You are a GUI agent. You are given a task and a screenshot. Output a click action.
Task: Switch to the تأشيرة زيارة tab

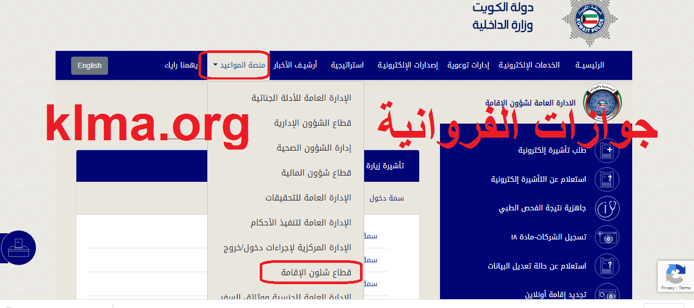point(385,166)
